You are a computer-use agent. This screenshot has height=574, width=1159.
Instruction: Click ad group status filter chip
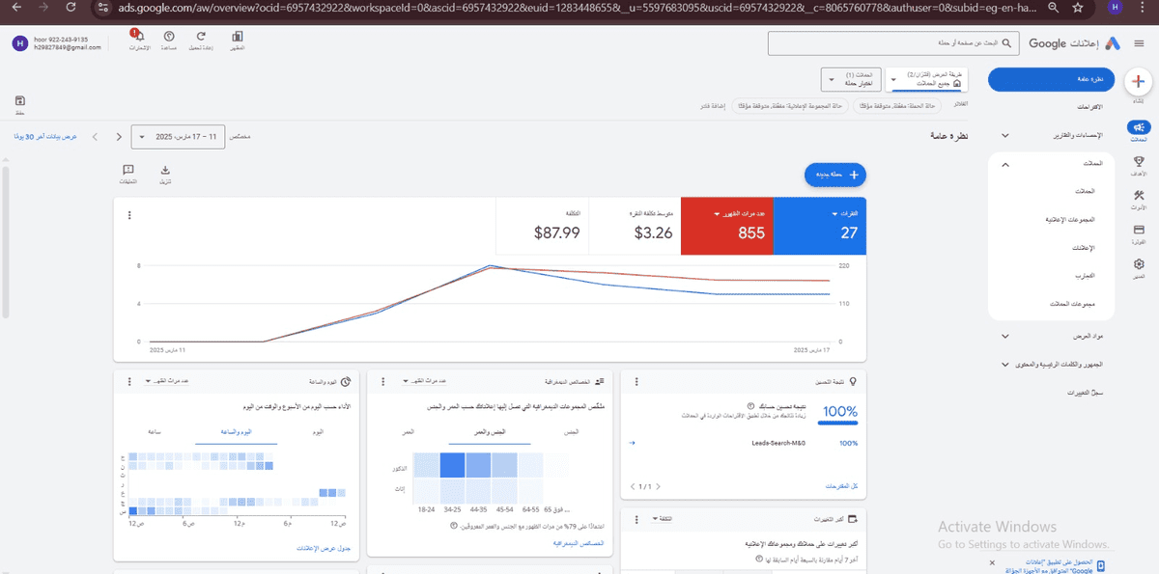[x=789, y=104]
